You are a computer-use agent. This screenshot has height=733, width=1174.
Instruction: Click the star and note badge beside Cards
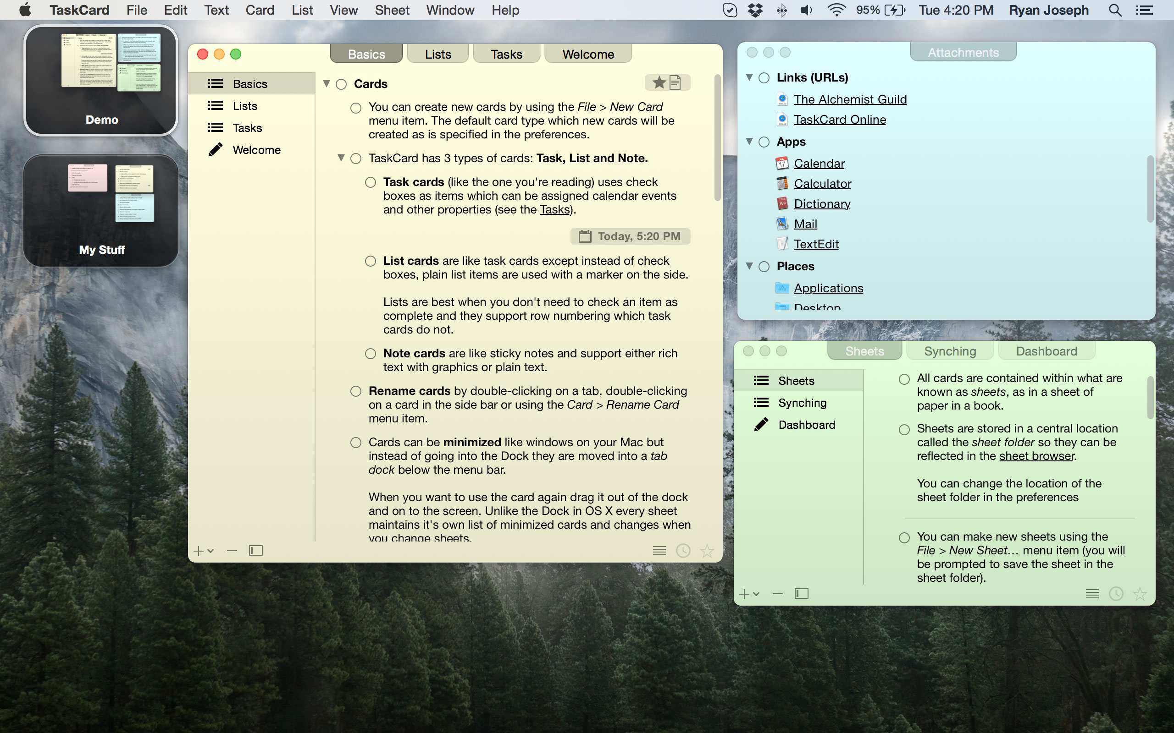point(667,83)
